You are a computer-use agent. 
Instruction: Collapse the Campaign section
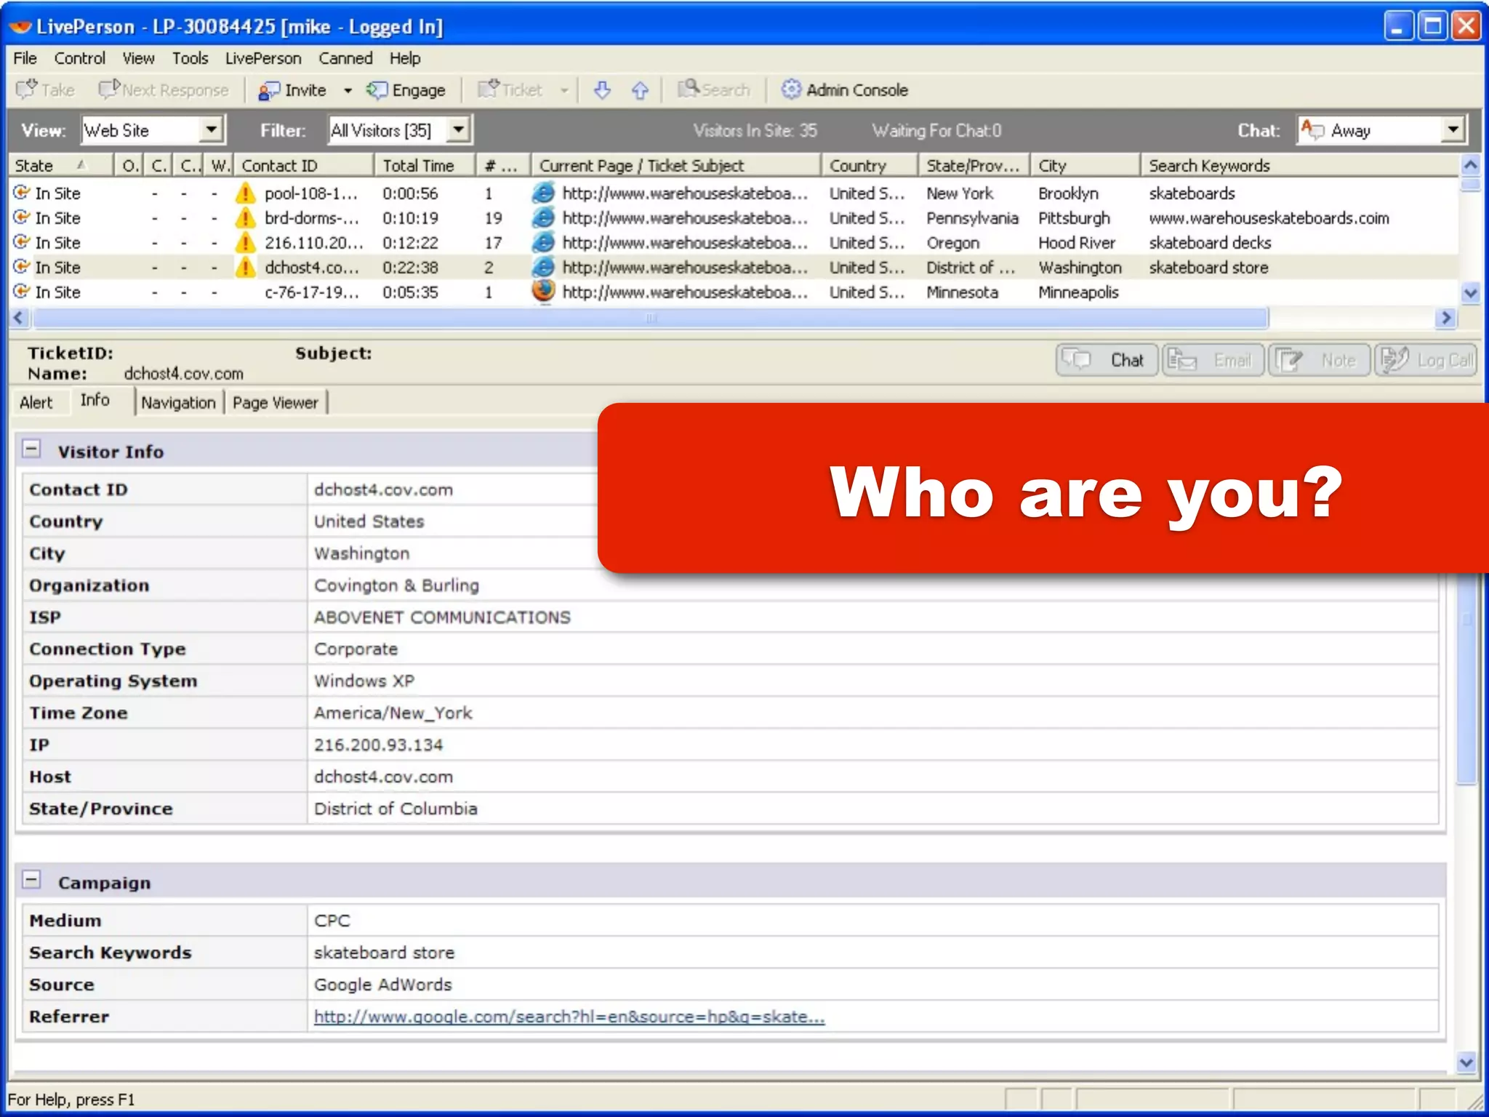(x=31, y=880)
